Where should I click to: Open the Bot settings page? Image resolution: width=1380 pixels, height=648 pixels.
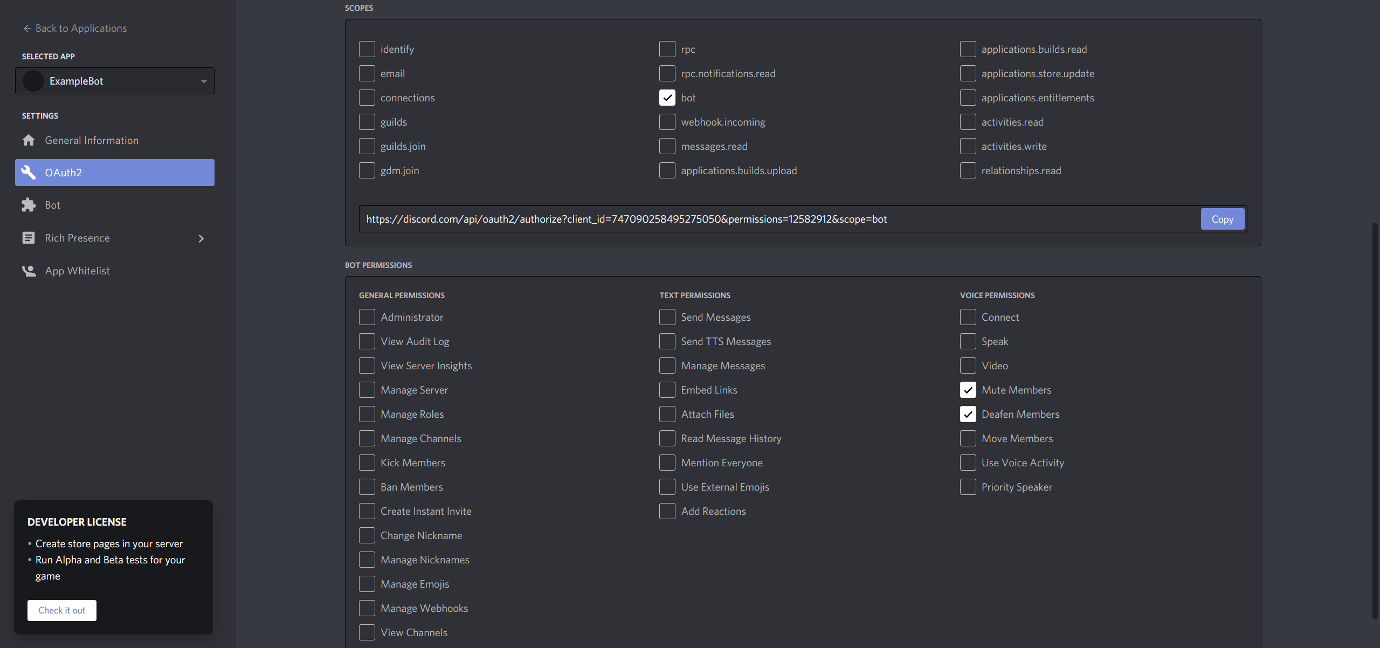[x=53, y=205]
